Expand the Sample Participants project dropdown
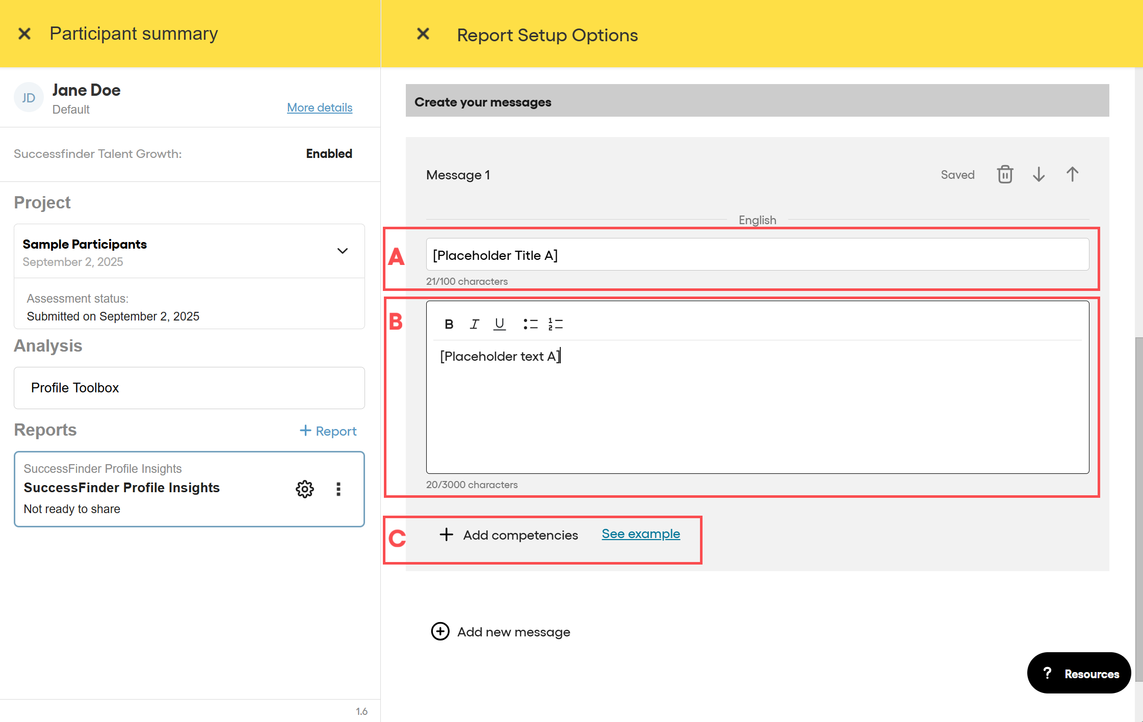 [x=343, y=251]
